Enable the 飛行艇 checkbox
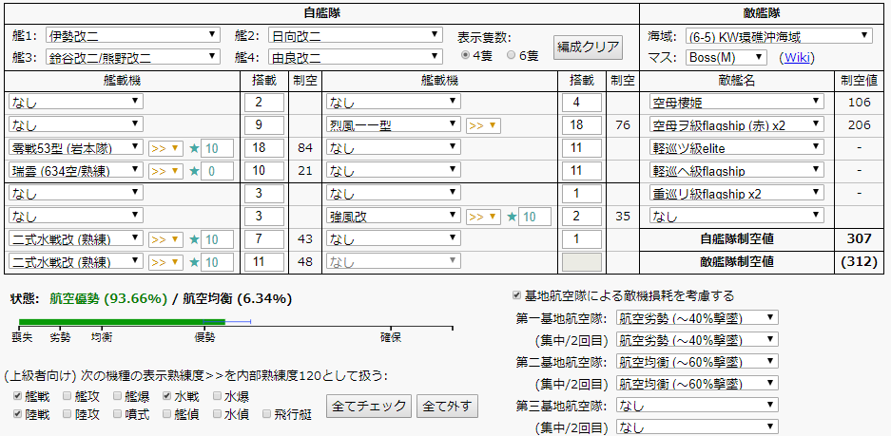 267,414
